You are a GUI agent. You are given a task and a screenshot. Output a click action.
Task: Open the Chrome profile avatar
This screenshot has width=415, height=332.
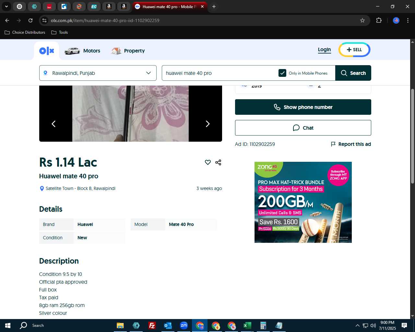tap(396, 20)
